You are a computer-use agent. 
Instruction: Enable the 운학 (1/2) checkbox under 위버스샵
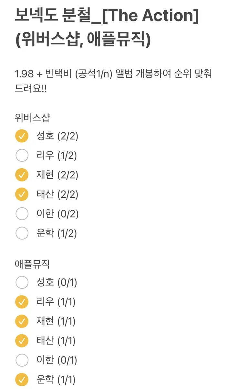point(22,233)
